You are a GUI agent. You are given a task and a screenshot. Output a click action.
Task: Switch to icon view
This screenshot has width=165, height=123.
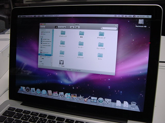click(56, 27)
